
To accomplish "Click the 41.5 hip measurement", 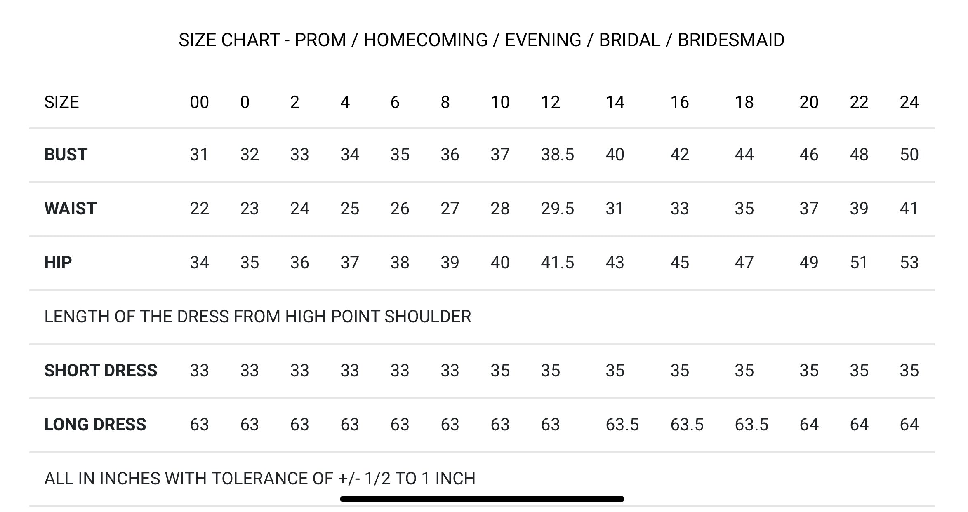I will click(557, 263).
